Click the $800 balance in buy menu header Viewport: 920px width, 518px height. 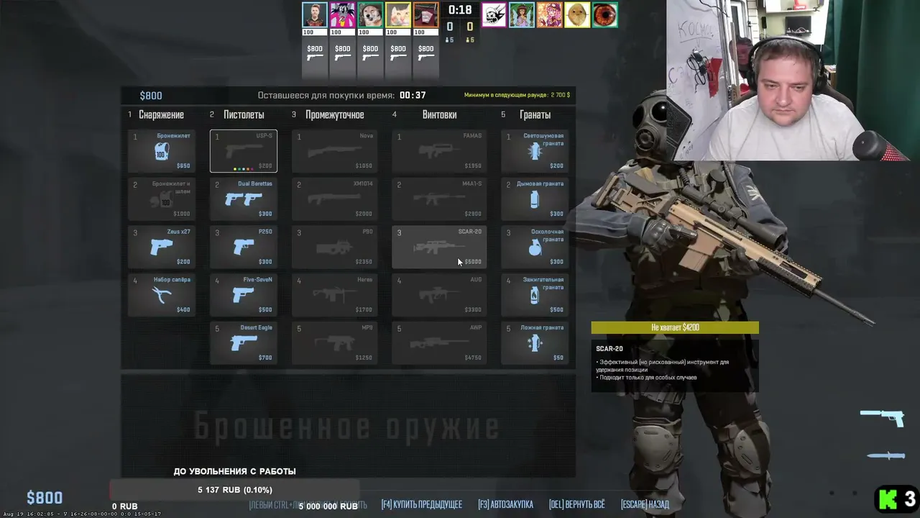coord(151,96)
